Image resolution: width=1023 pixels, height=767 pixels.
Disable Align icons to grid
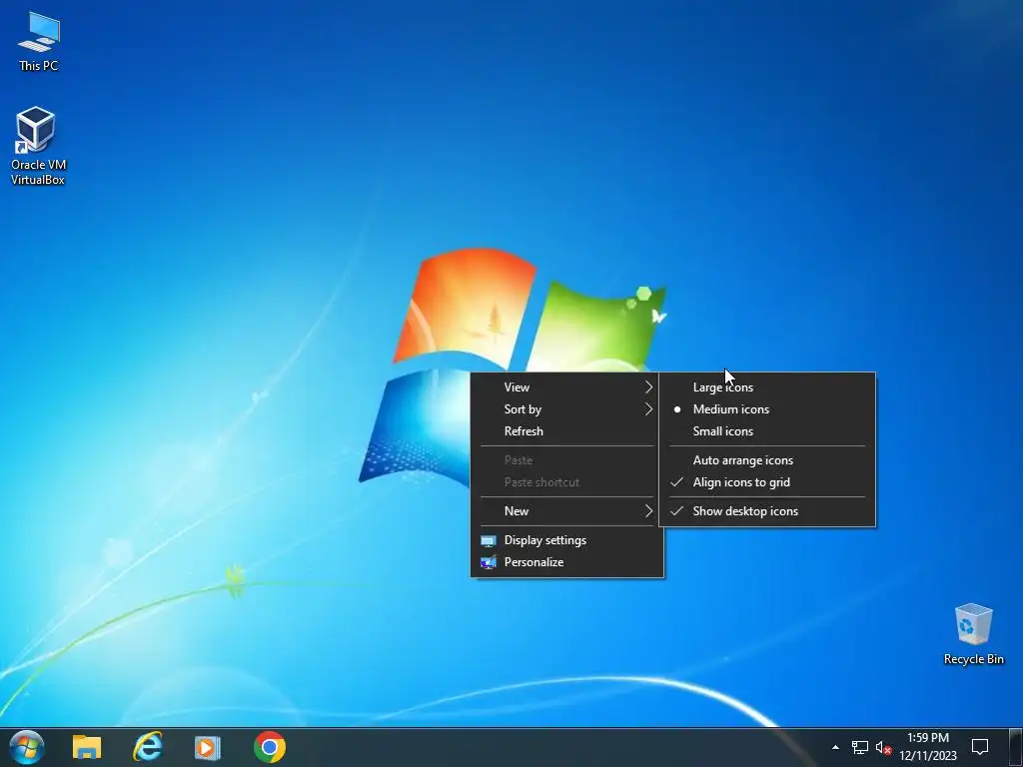[x=767, y=482]
